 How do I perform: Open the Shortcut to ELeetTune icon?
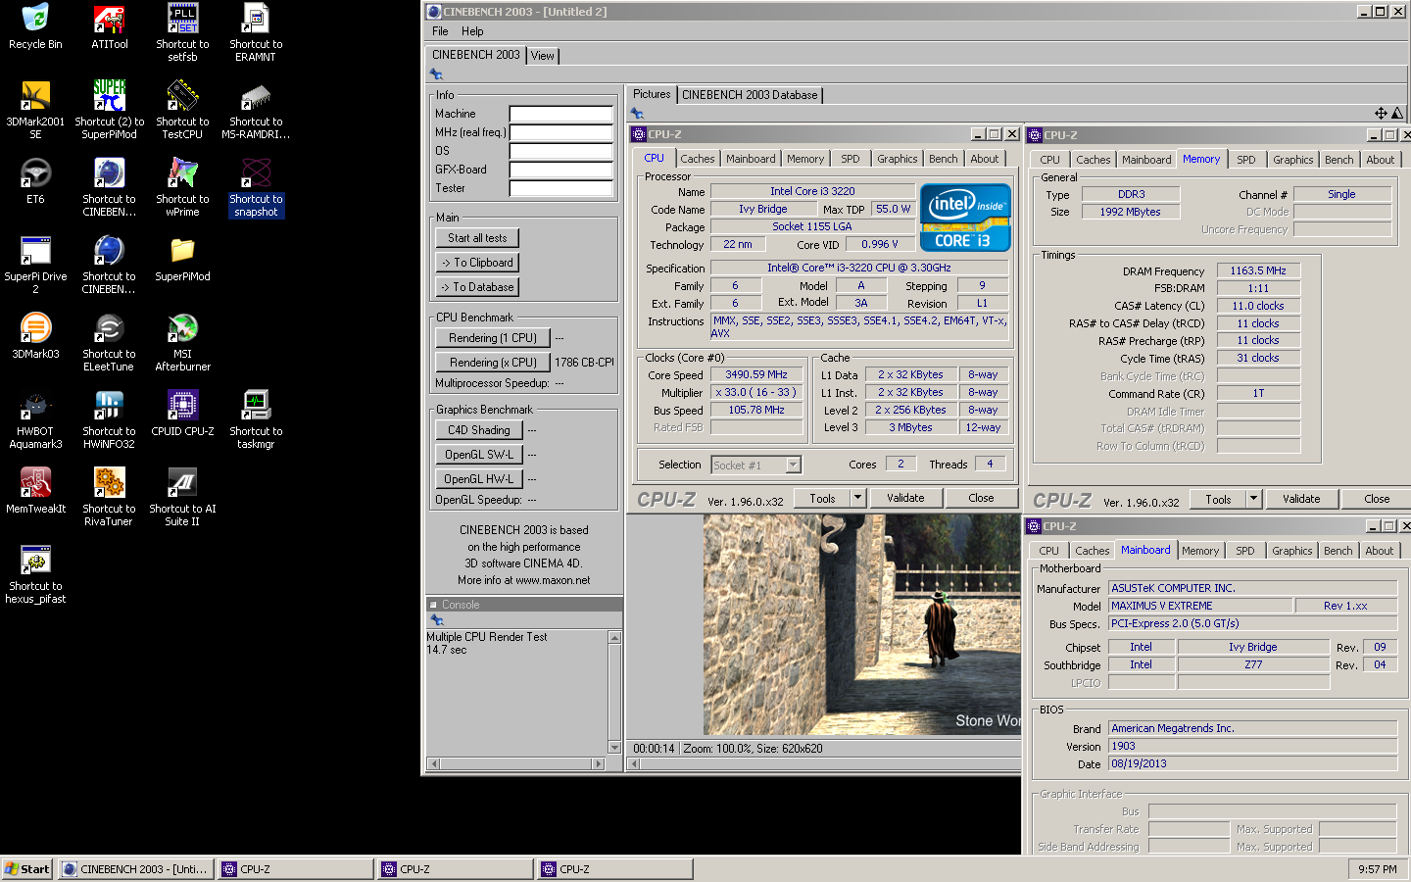point(109,342)
